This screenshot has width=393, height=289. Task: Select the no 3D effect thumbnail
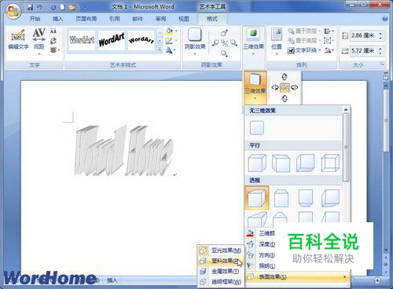tap(257, 128)
